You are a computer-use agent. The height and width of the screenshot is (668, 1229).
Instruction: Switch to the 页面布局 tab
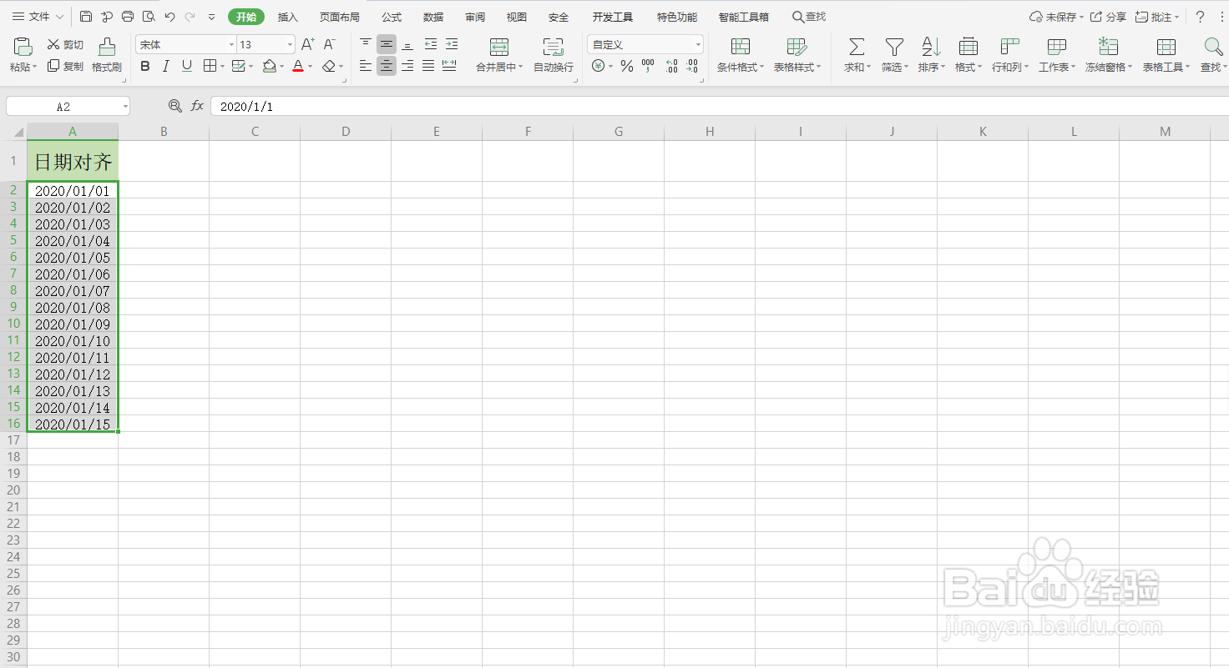pos(340,17)
